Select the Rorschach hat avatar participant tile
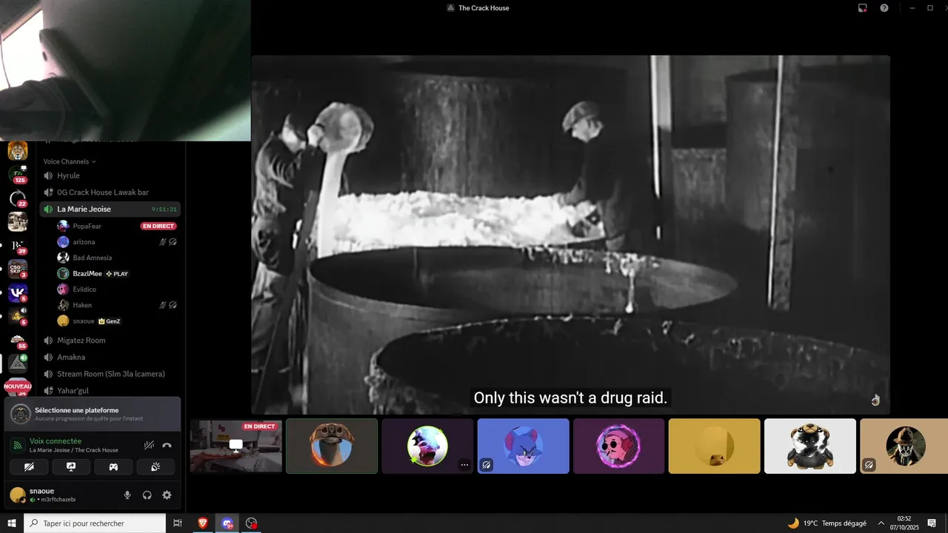948x533 pixels. click(x=904, y=446)
